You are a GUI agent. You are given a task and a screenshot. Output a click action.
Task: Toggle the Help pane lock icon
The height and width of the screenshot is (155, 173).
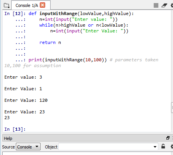[x=163, y=147]
